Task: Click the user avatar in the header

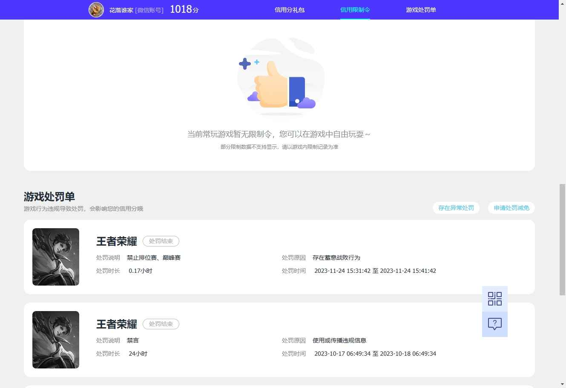Action: tap(96, 10)
